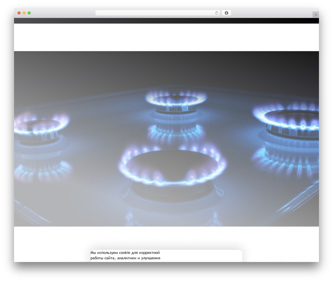This screenshot has height=282, width=333.
Task: Minimize the window with the yellow button
Action: pos(24,13)
